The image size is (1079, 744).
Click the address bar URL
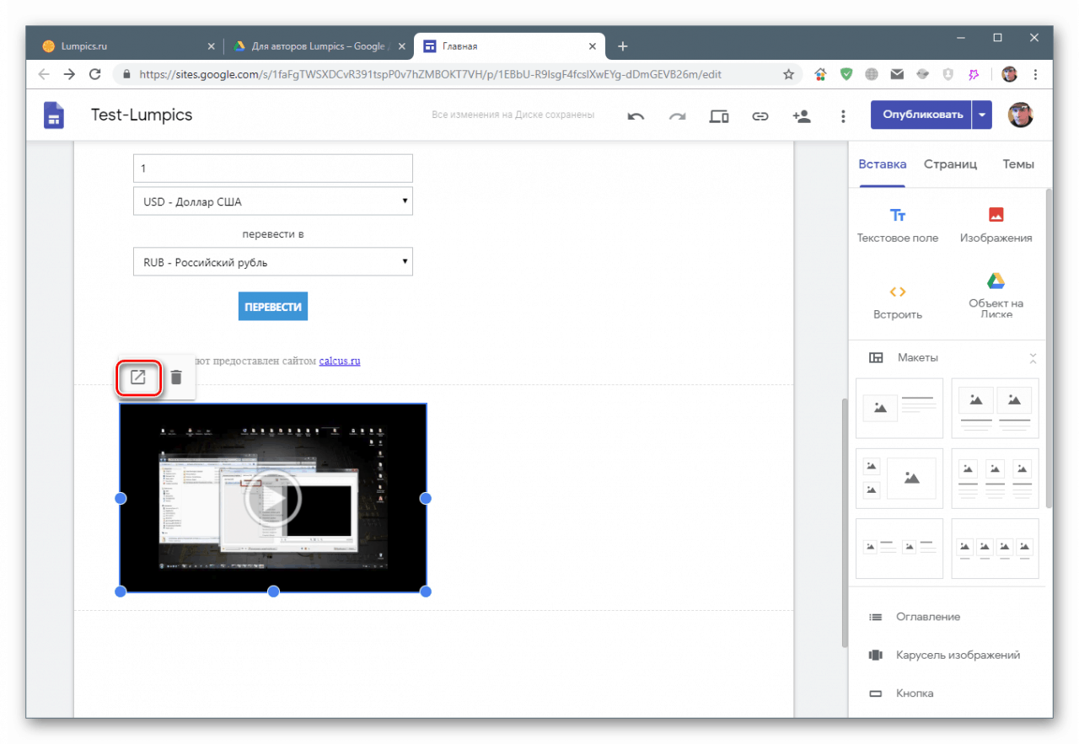[x=430, y=74]
